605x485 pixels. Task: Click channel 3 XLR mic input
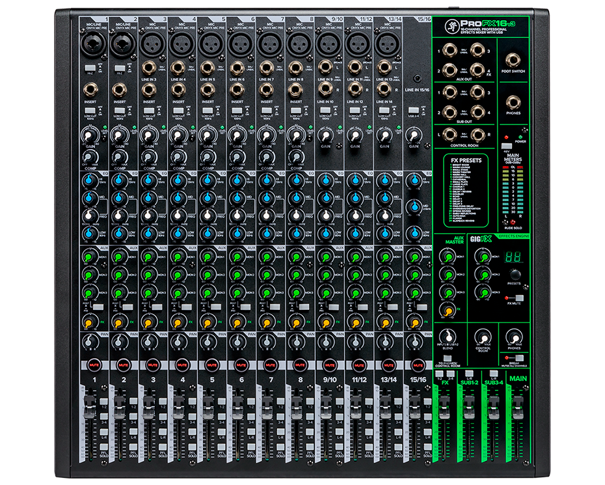[x=152, y=45]
